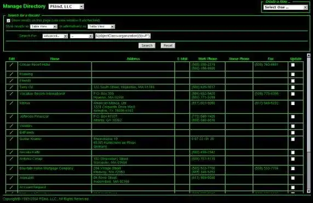Click the Name column header
The height and width of the screenshot is (203, 313).
tap(55, 59)
